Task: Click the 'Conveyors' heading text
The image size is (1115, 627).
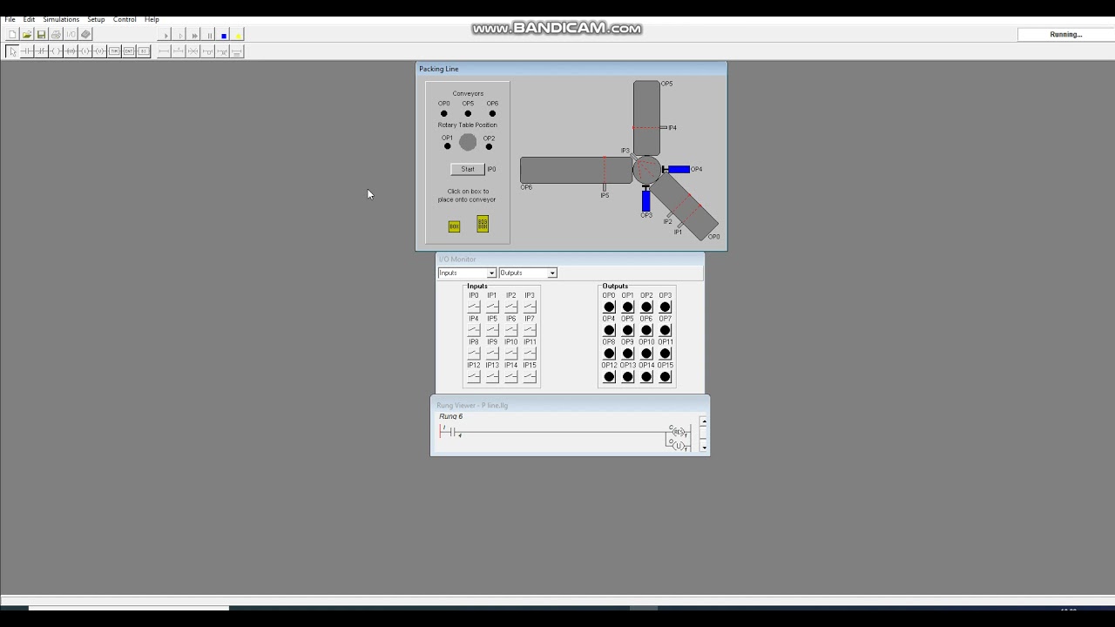Action: pos(468,93)
